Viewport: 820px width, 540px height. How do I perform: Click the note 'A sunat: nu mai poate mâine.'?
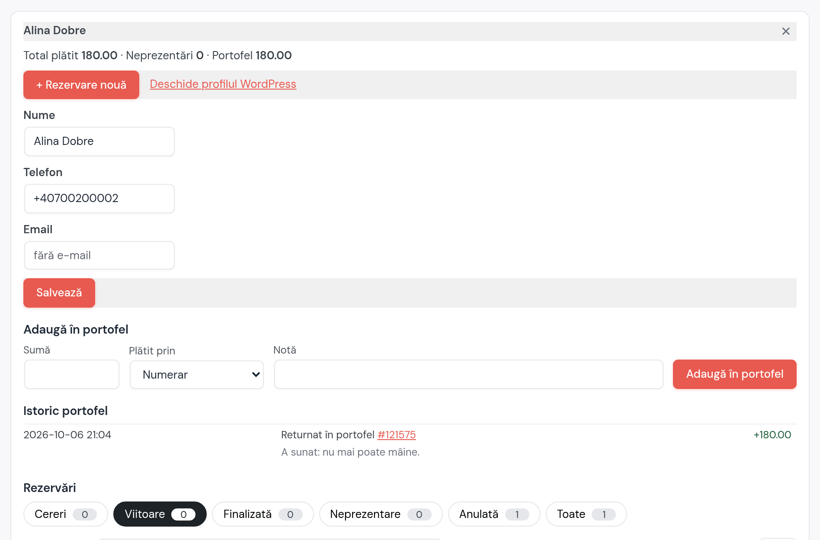click(x=350, y=452)
